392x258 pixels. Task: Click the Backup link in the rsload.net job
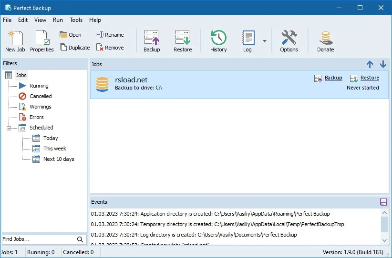coord(333,78)
